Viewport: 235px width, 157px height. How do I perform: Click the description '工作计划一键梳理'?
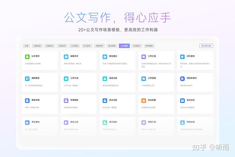tap(71, 85)
